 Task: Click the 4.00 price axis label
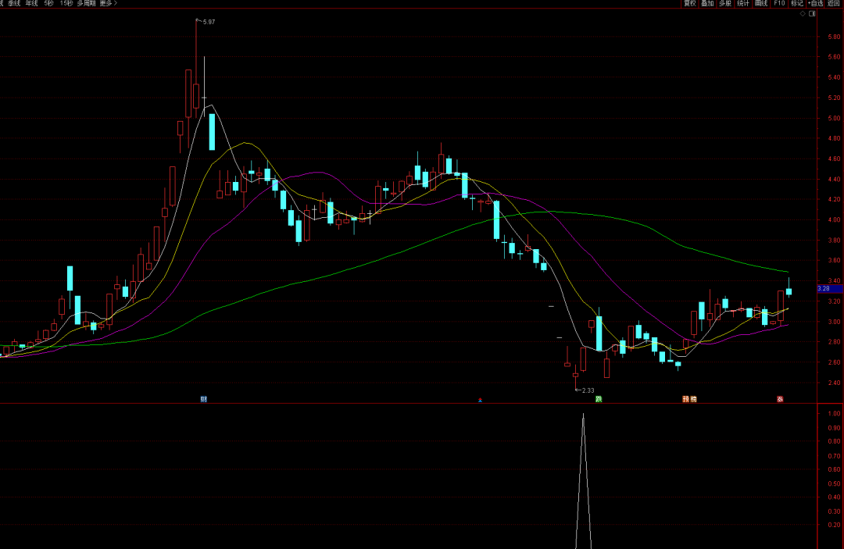pos(834,220)
